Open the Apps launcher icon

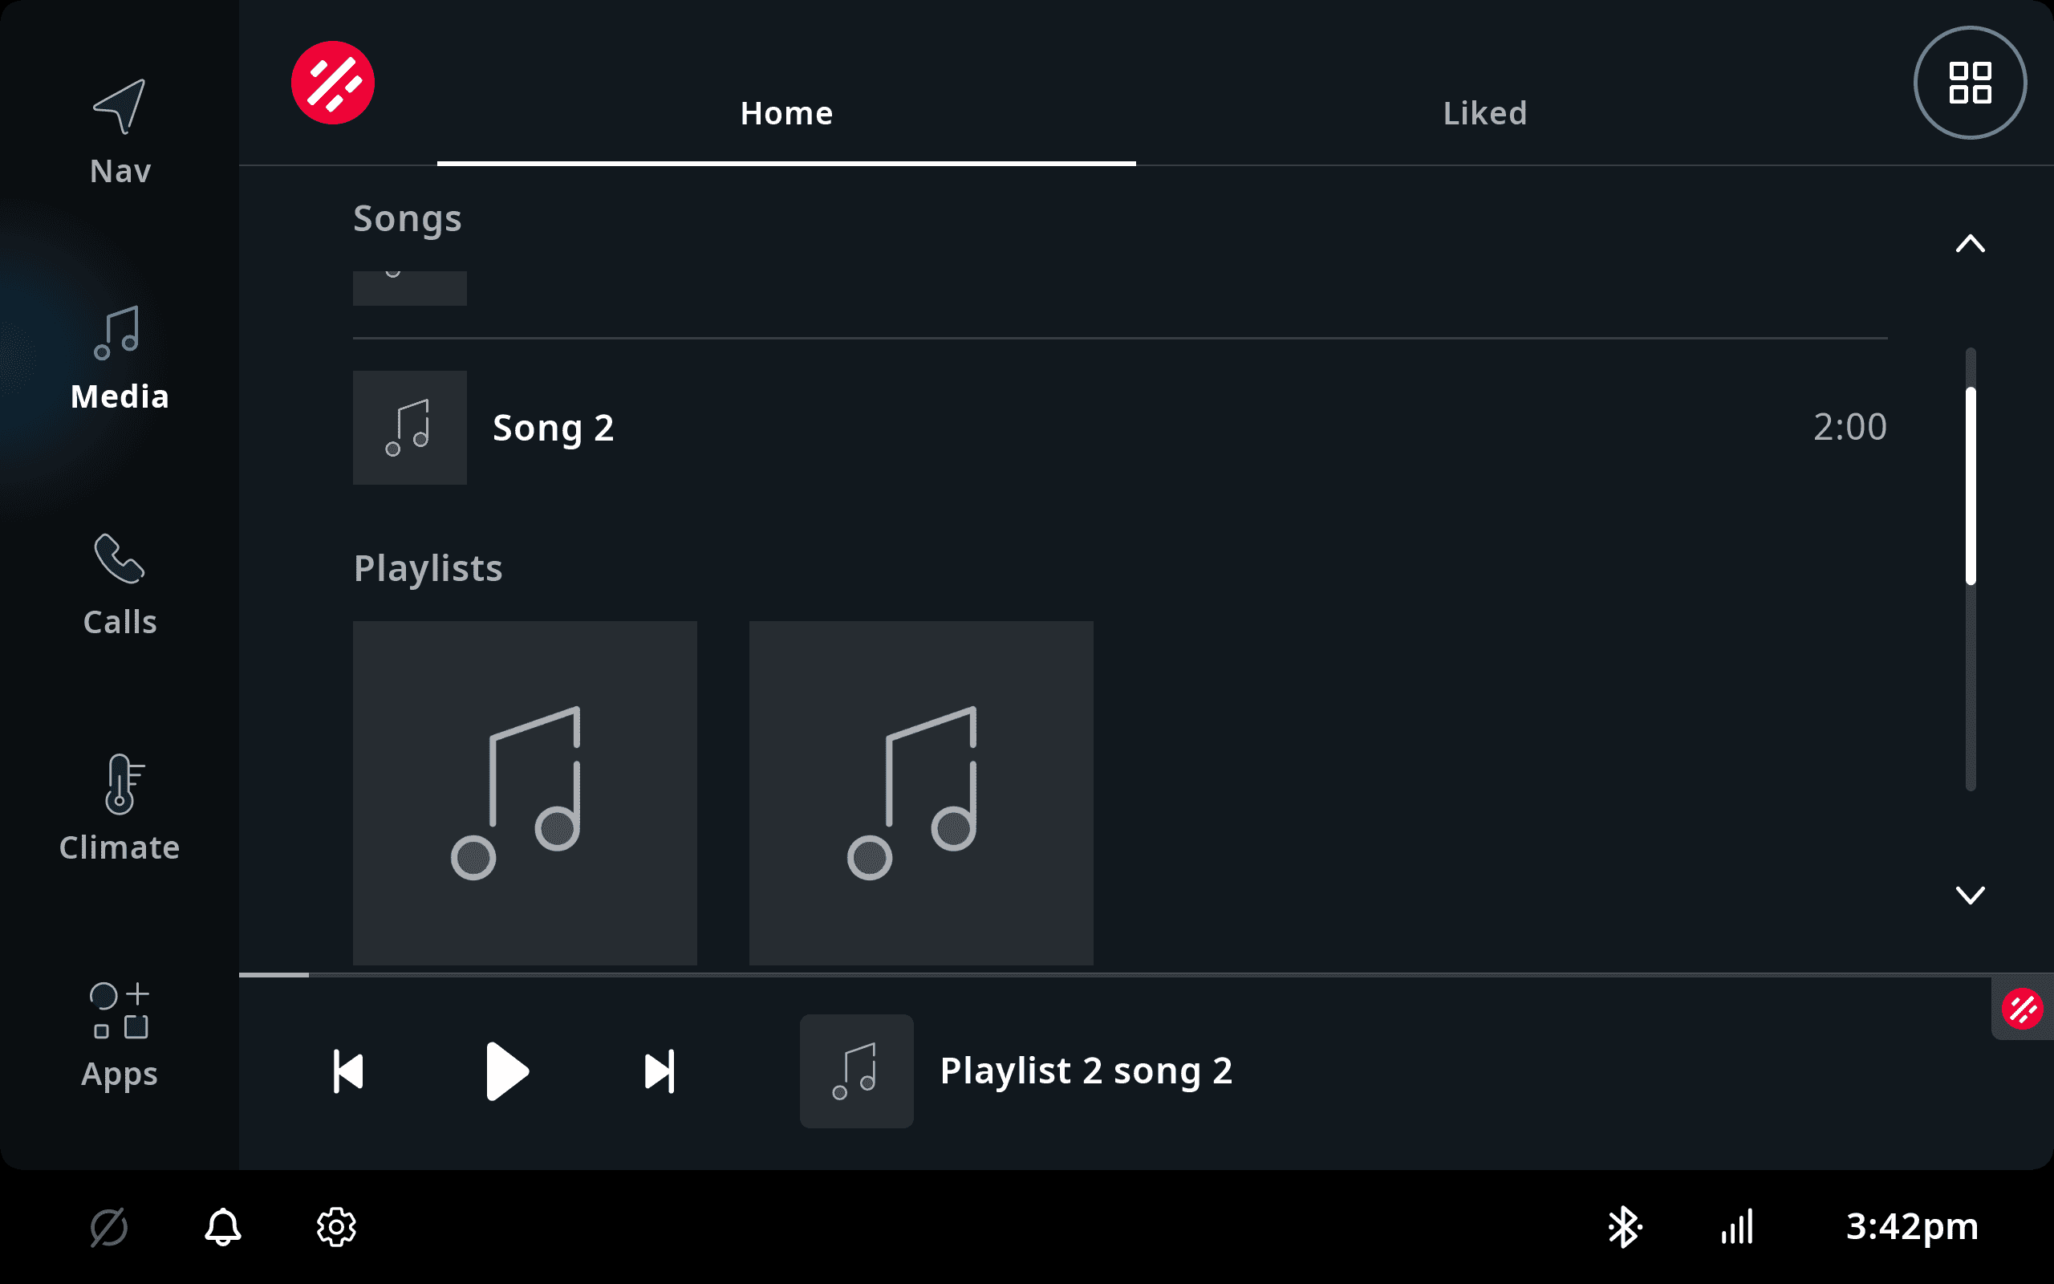pos(119,1010)
